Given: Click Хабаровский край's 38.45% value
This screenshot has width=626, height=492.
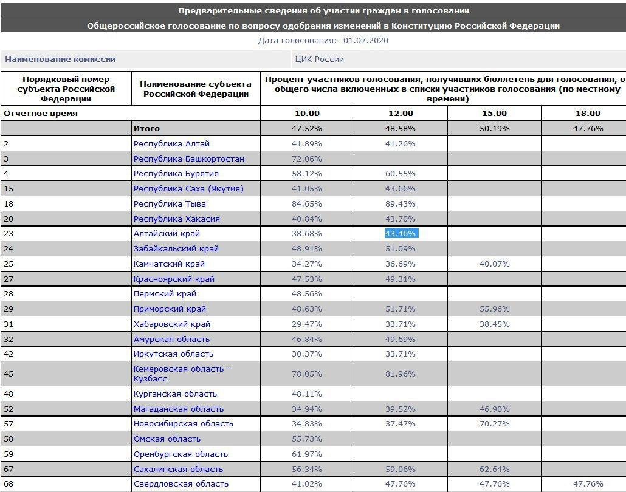Looking at the screenshot, I should coord(494,324).
